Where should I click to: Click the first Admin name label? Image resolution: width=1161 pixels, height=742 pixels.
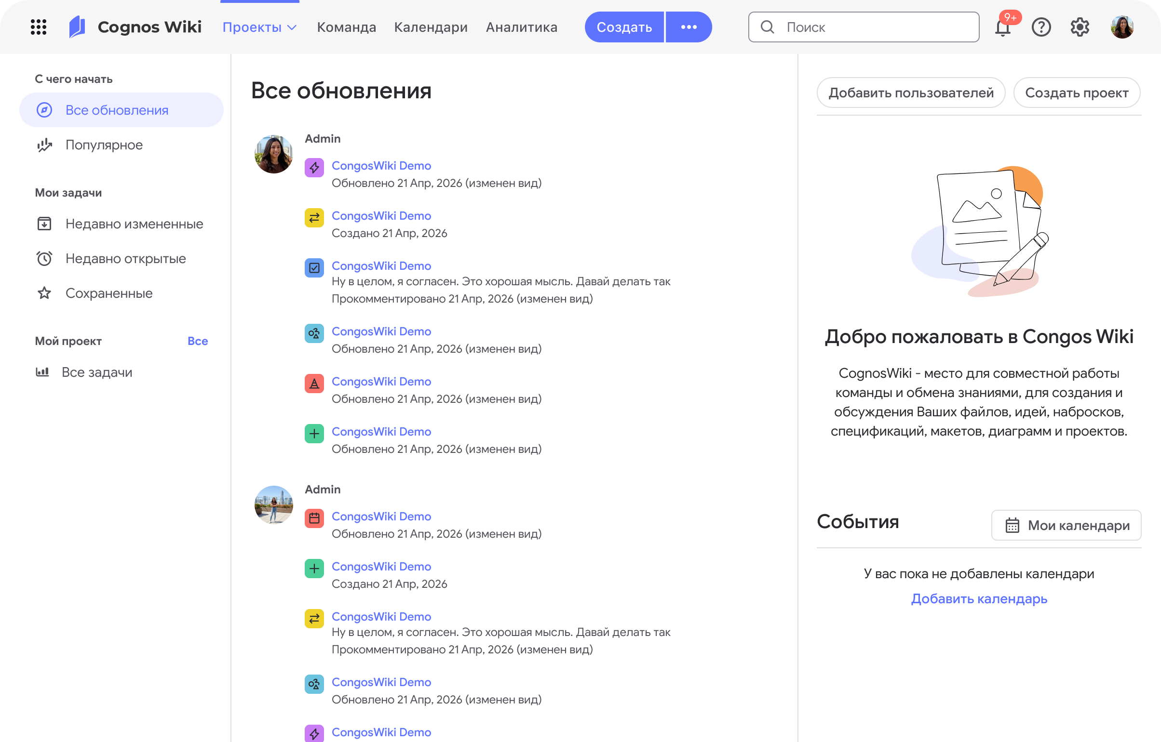[x=323, y=139]
